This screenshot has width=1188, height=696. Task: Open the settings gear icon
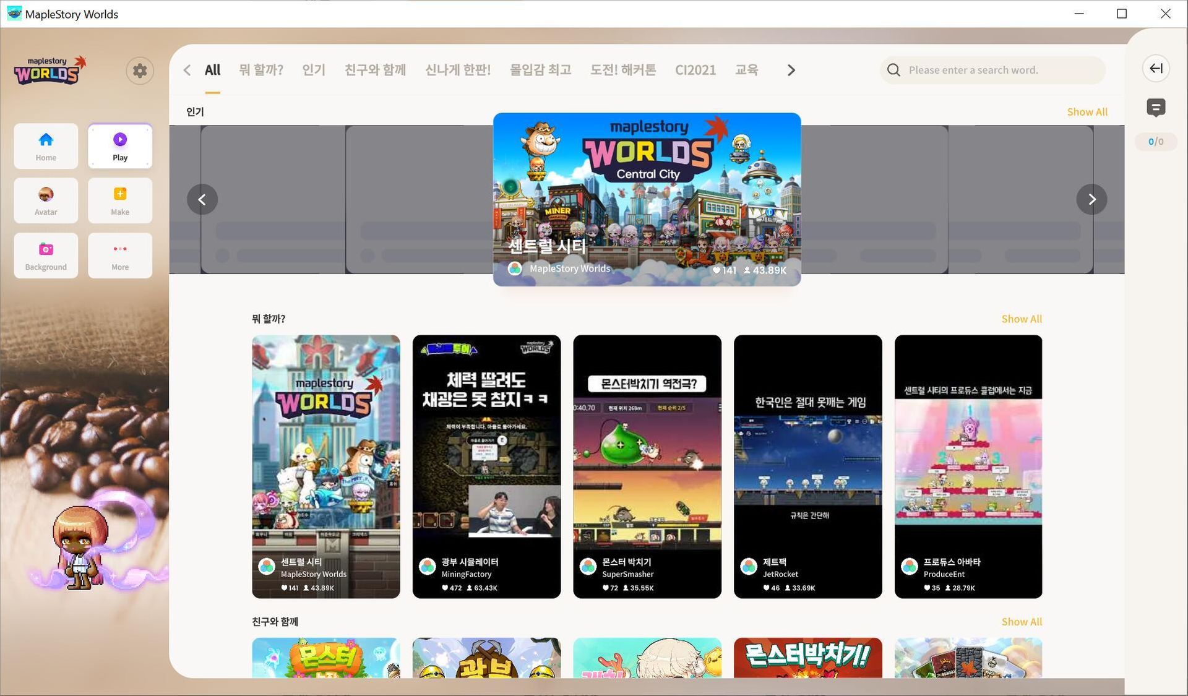pyautogui.click(x=140, y=70)
